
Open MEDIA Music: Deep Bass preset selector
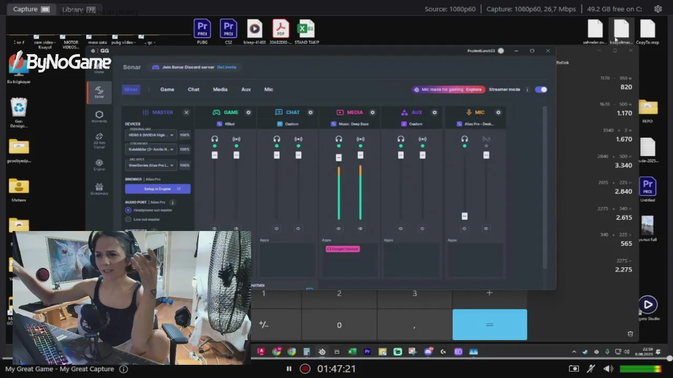click(x=350, y=124)
